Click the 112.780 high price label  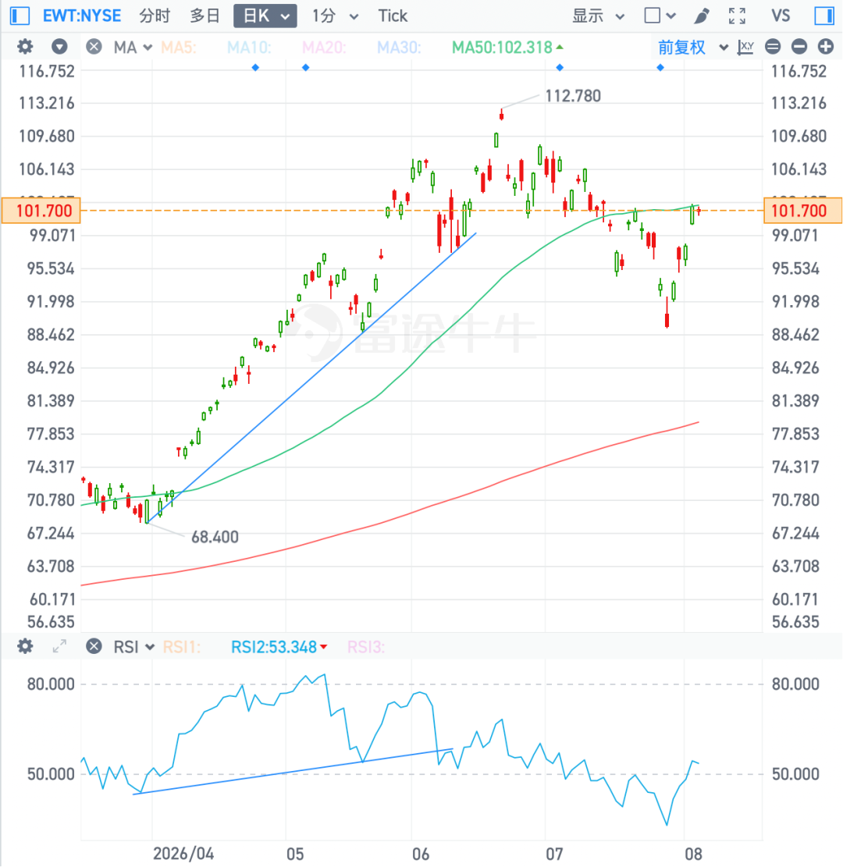[x=572, y=96]
